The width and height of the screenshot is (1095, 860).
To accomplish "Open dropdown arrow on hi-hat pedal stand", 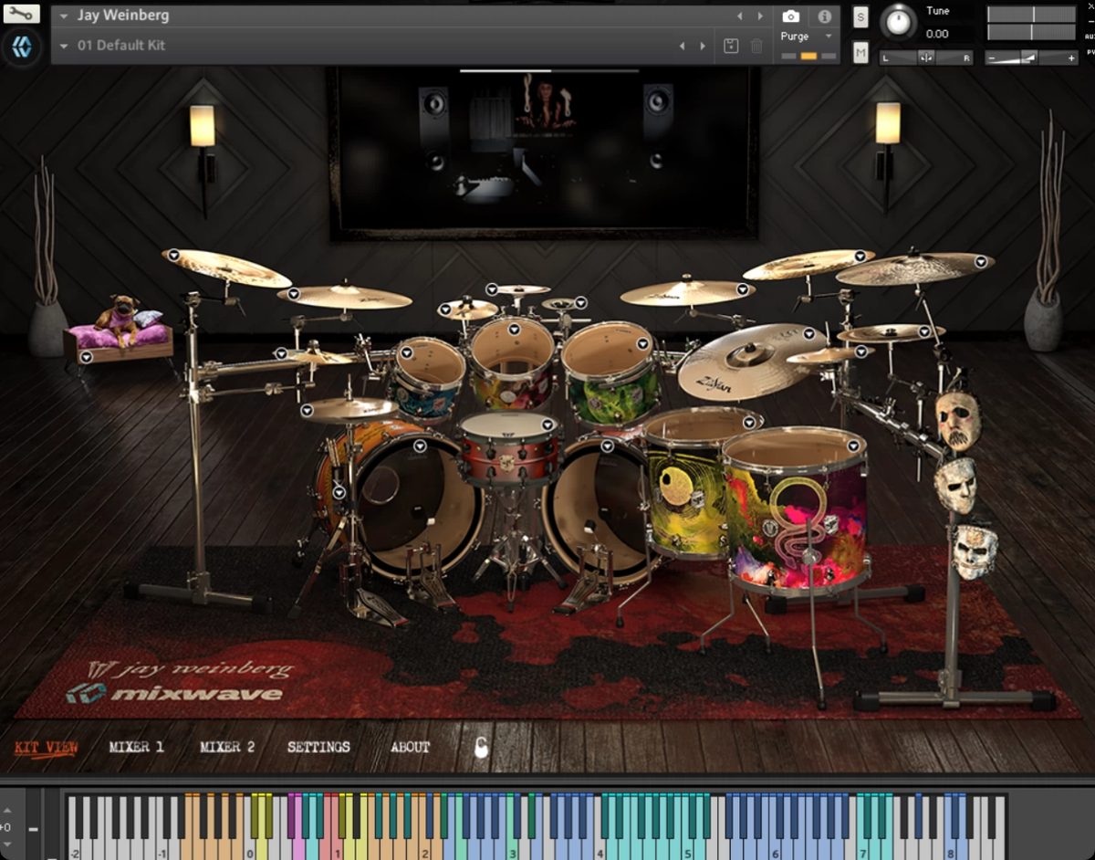I will coord(339,492).
